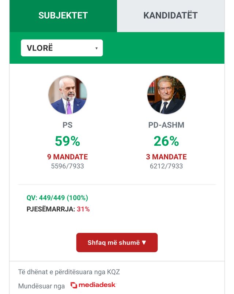Click the VLORË dropdown arrow
Screen dimensions: 234x294
pyautogui.click(x=97, y=48)
